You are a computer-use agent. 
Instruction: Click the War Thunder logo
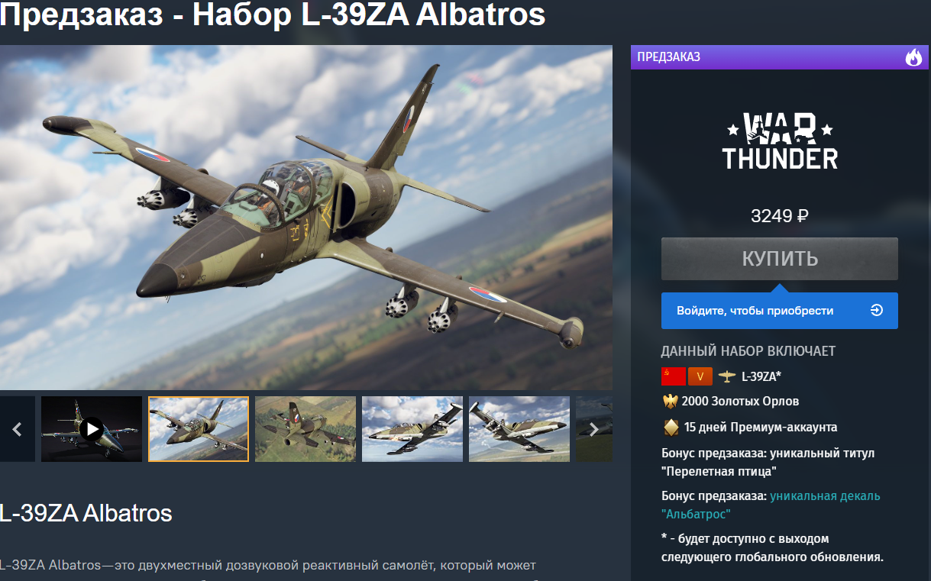[x=780, y=140]
